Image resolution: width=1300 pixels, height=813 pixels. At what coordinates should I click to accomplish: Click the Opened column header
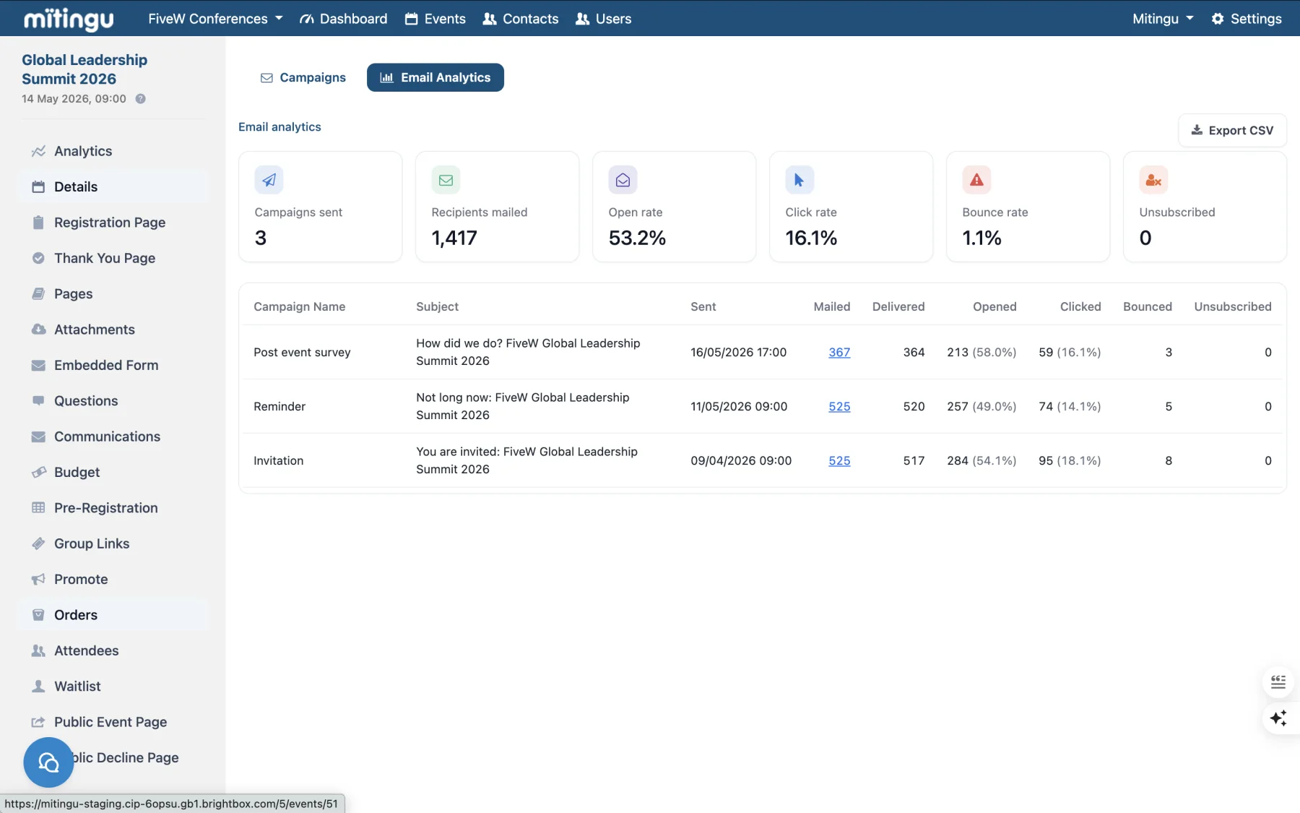(x=994, y=306)
